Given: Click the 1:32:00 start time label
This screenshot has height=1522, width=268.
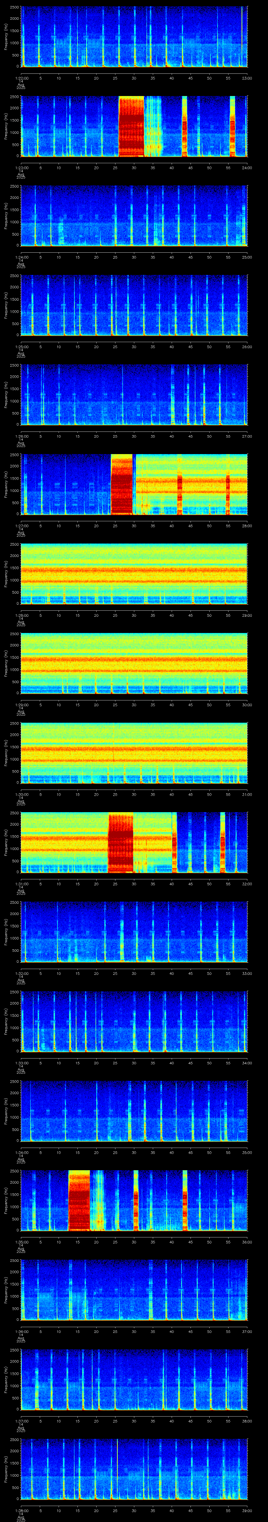Looking at the screenshot, I should 21,974.
